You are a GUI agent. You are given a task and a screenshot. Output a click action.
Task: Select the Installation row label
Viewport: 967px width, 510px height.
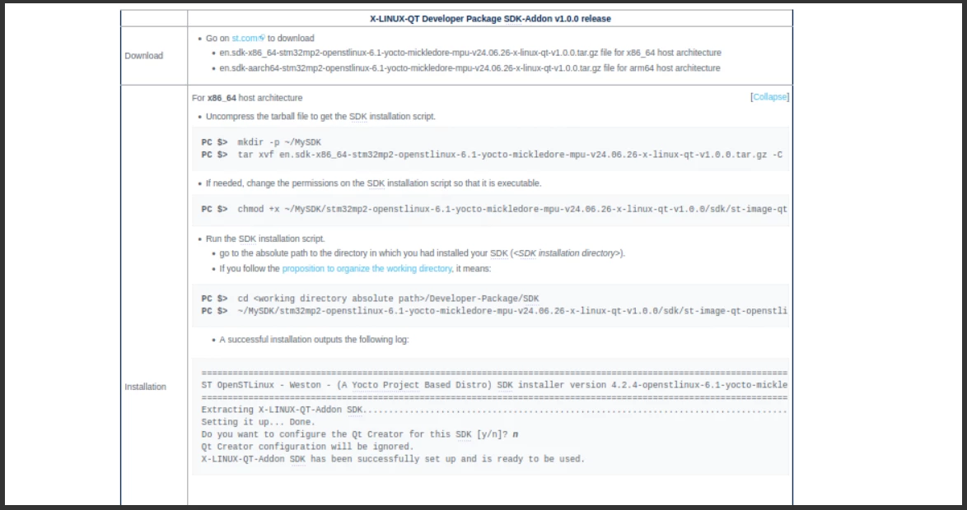pyautogui.click(x=146, y=387)
